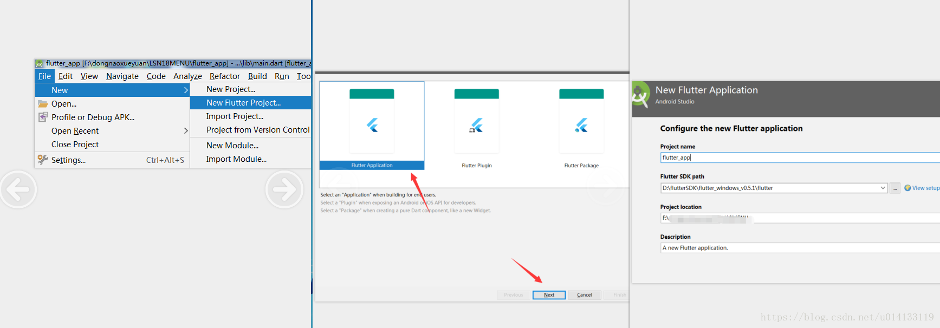Select Project from Version Control
Viewport: 940px width, 328px height.
(x=251, y=130)
